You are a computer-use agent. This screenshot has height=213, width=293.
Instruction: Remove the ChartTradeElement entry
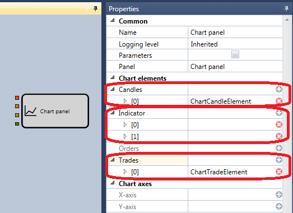279,172
